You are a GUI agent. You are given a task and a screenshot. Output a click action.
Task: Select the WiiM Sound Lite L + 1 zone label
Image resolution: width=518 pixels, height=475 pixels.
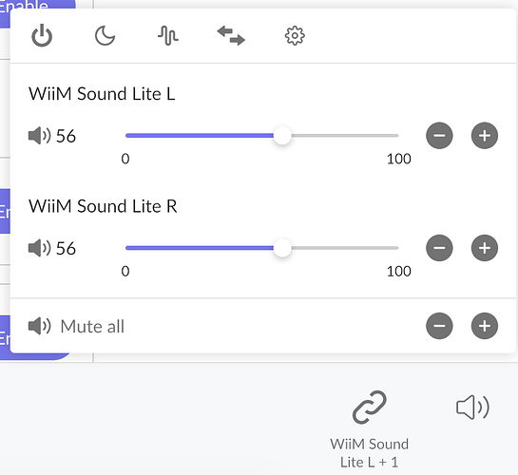click(x=370, y=453)
